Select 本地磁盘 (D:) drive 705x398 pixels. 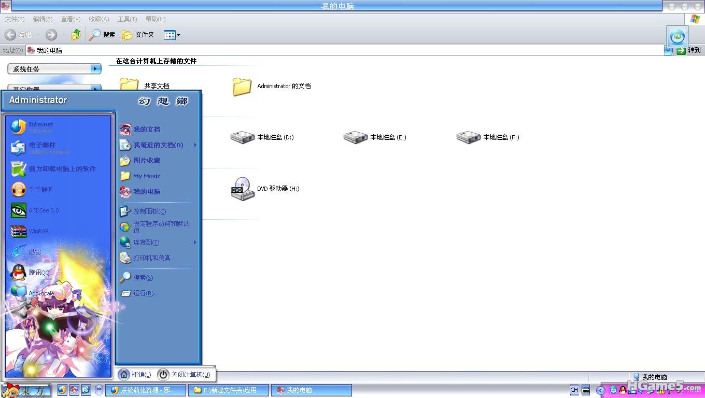[262, 137]
